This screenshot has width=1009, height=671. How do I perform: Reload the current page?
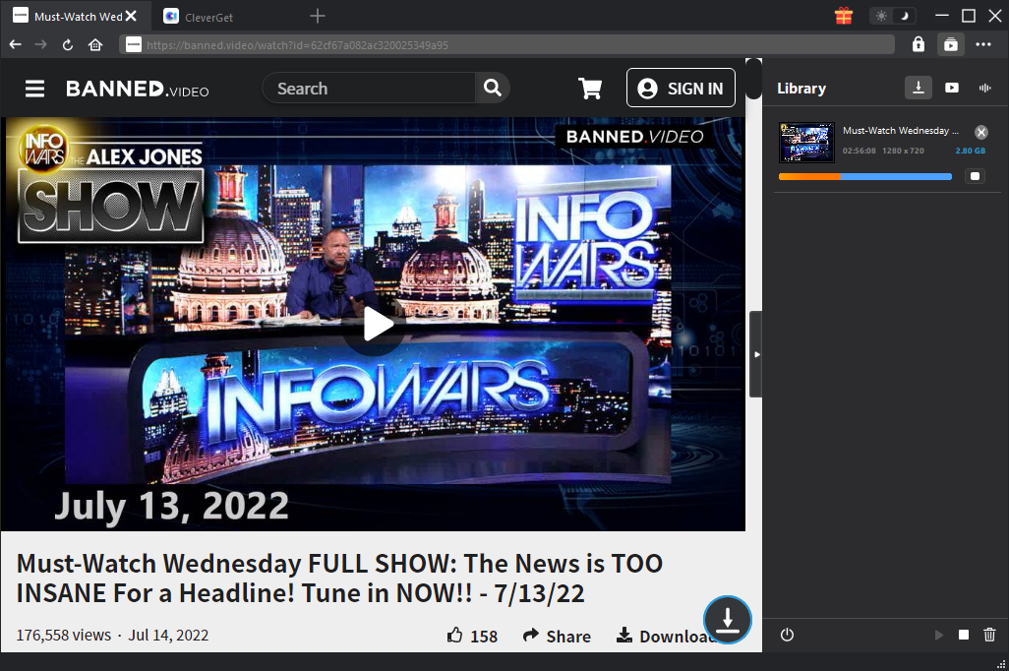click(x=68, y=44)
